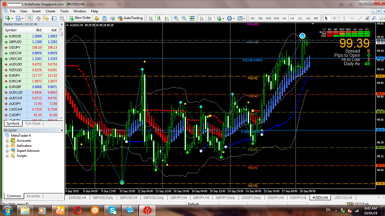The width and height of the screenshot is (385, 216).
Task: Open the Charts menu
Action: 50,11
